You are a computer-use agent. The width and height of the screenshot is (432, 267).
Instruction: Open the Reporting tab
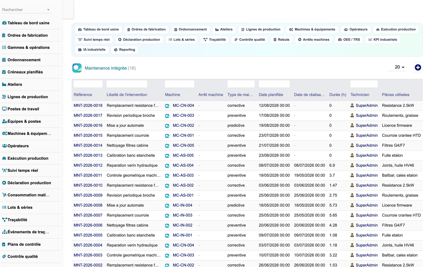tap(125, 50)
